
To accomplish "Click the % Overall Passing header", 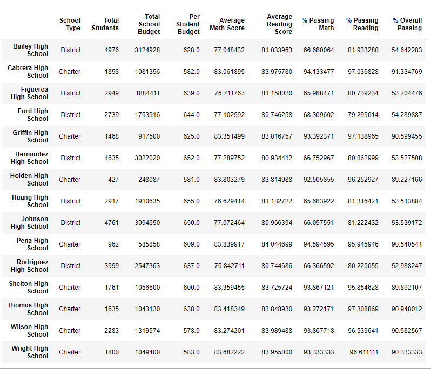I will click(x=407, y=24).
